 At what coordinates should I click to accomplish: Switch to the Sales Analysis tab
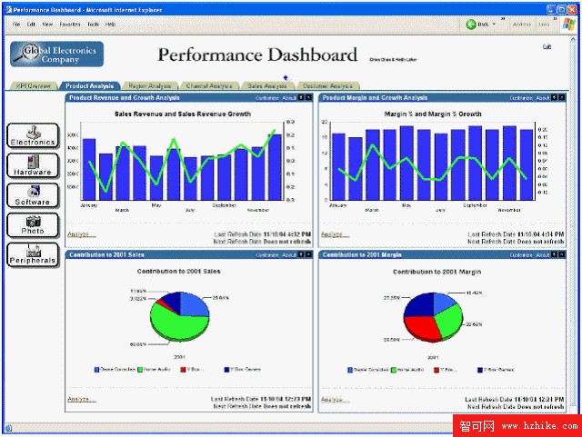[266, 85]
